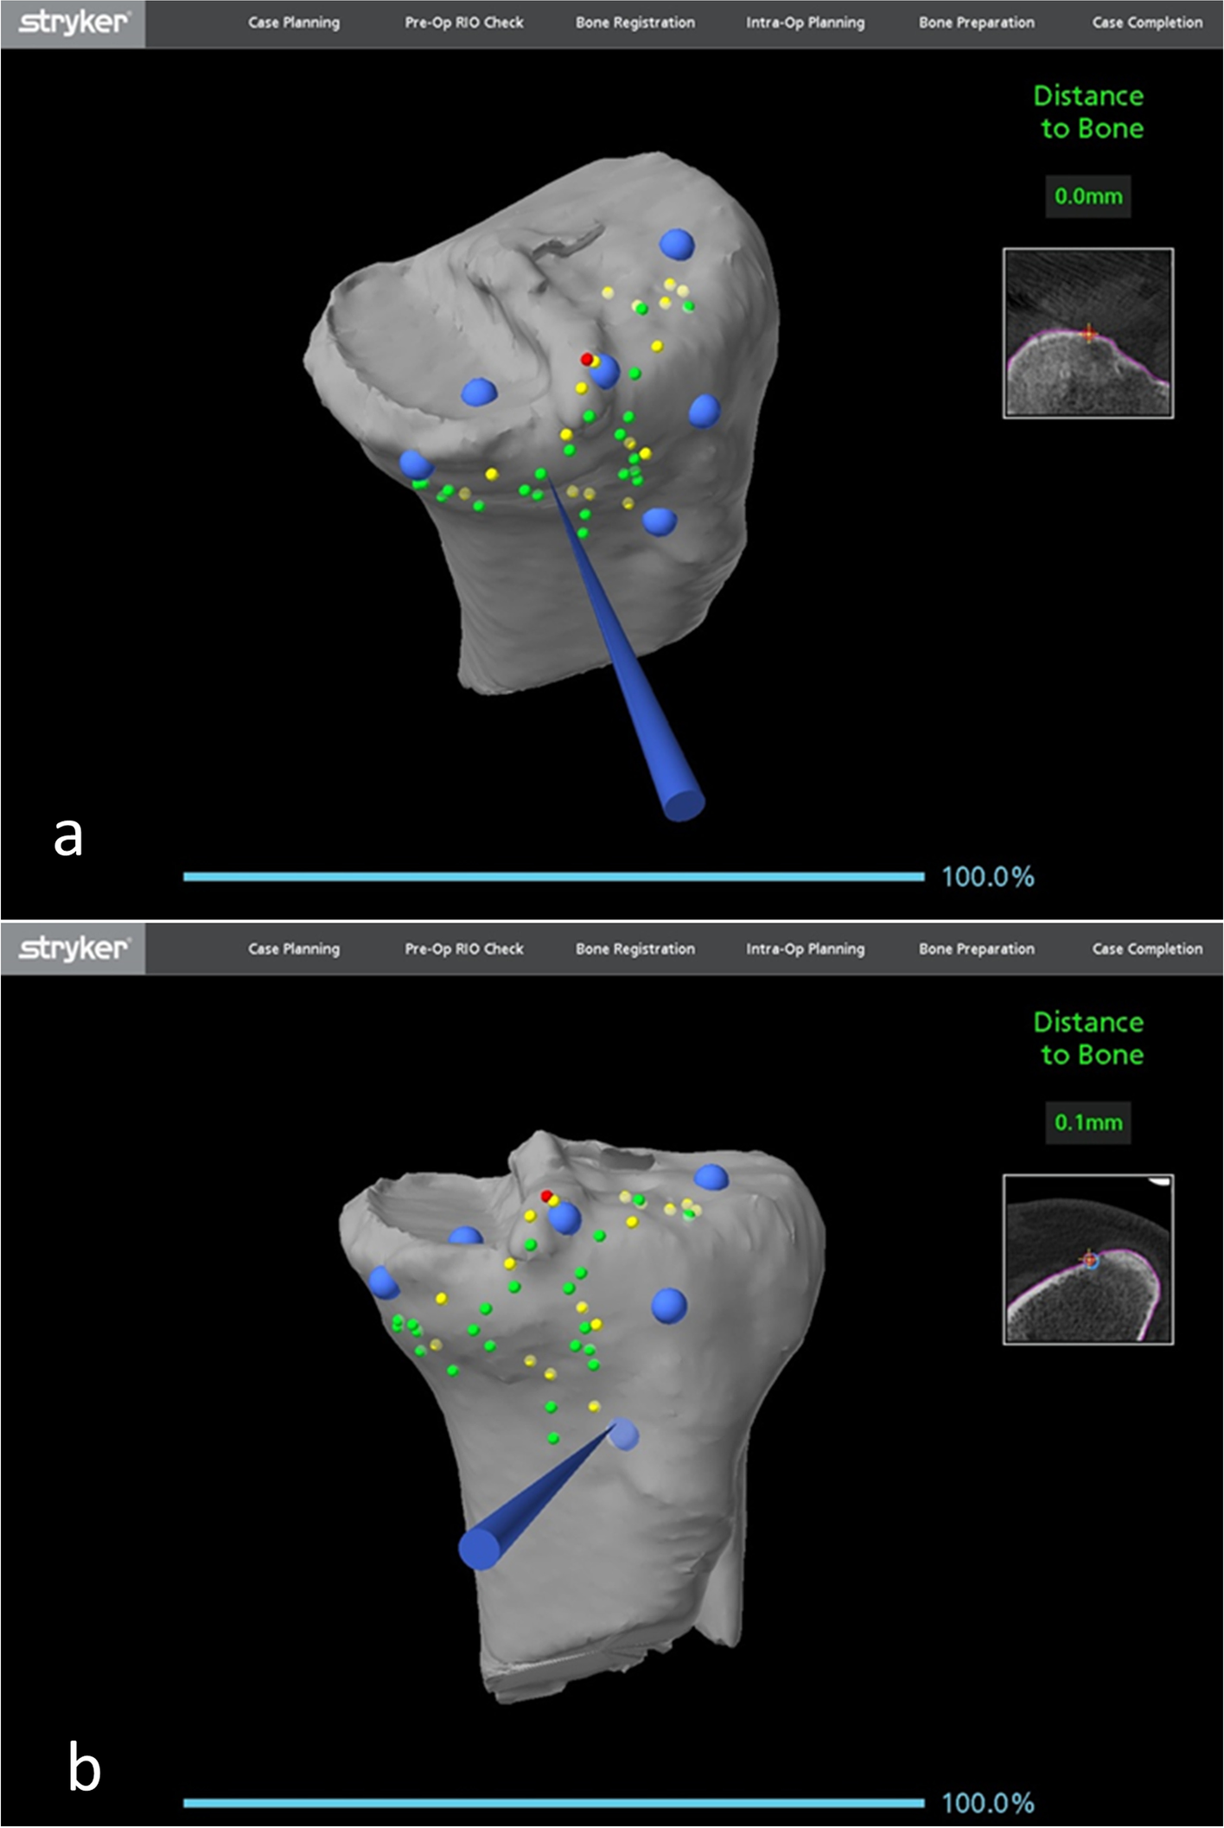This screenshot has width=1224, height=1828.
Task: Switch to Bone Registration tab in panel a
Action: pos(635,22)
